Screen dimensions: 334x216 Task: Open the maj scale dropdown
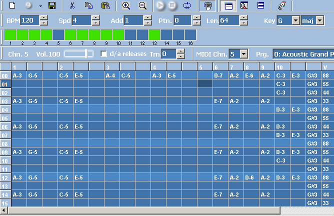pyautogui.click(x=319, y=20)
